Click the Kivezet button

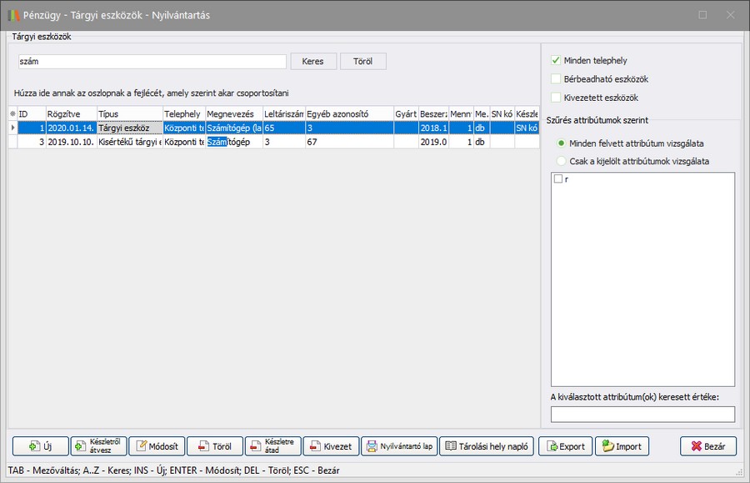coord(331,446)
